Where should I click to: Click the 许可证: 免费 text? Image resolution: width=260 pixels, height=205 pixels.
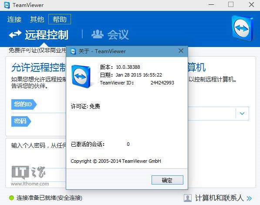(x=85, y=106)
